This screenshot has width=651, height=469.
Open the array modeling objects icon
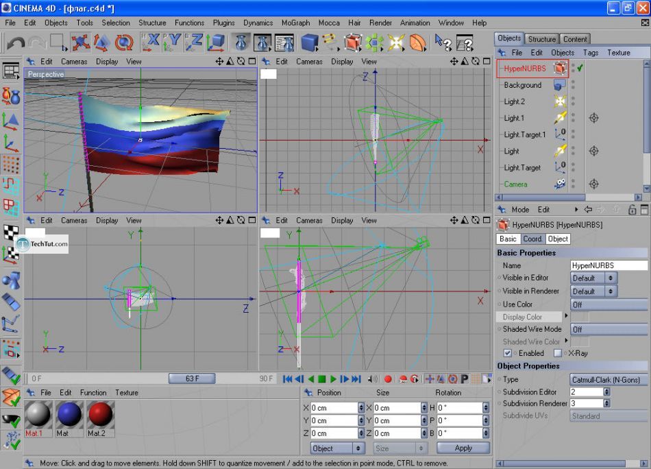[374, 43]
